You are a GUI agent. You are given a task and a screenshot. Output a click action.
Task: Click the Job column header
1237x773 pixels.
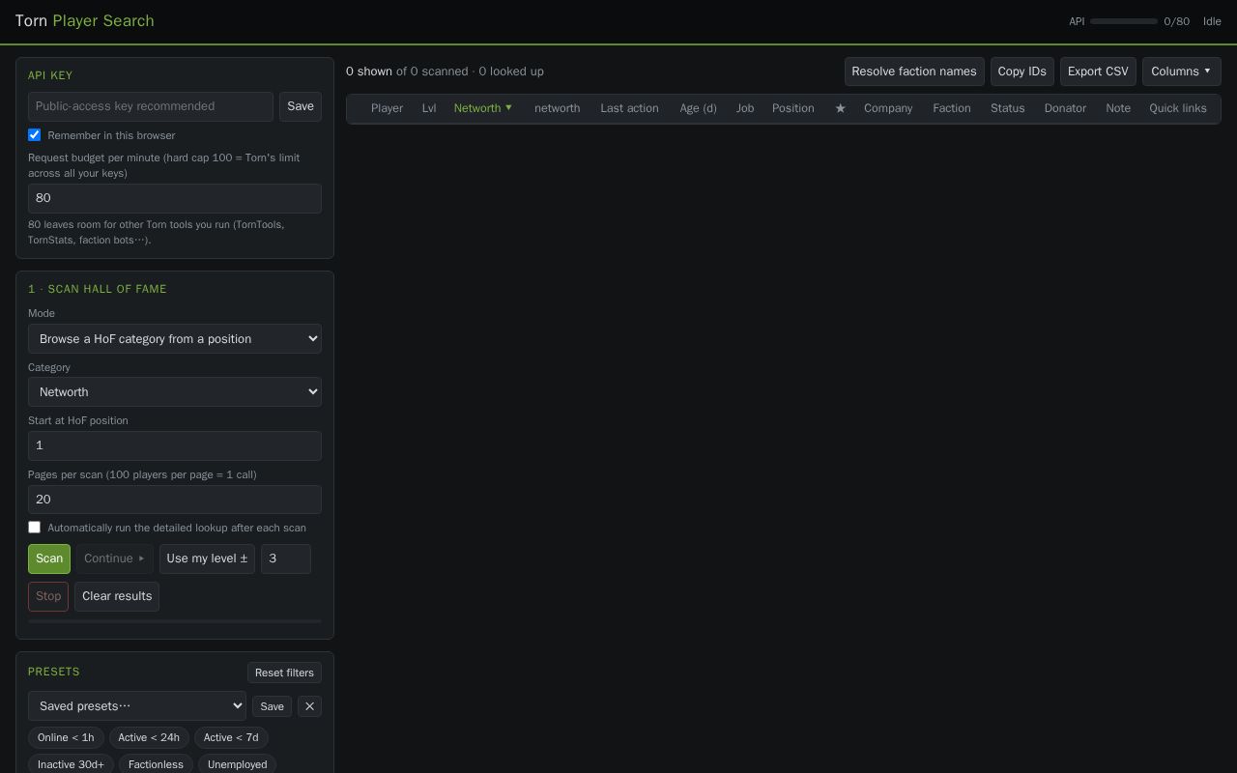point(744,108)
